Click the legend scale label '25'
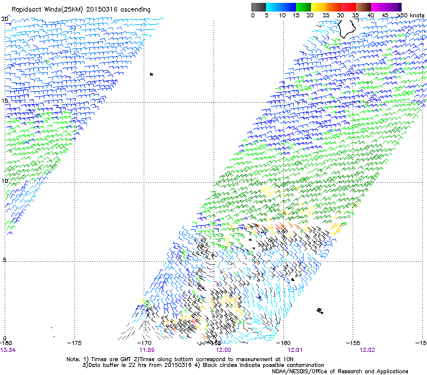 pyautogui.click(x=326, y=16)
